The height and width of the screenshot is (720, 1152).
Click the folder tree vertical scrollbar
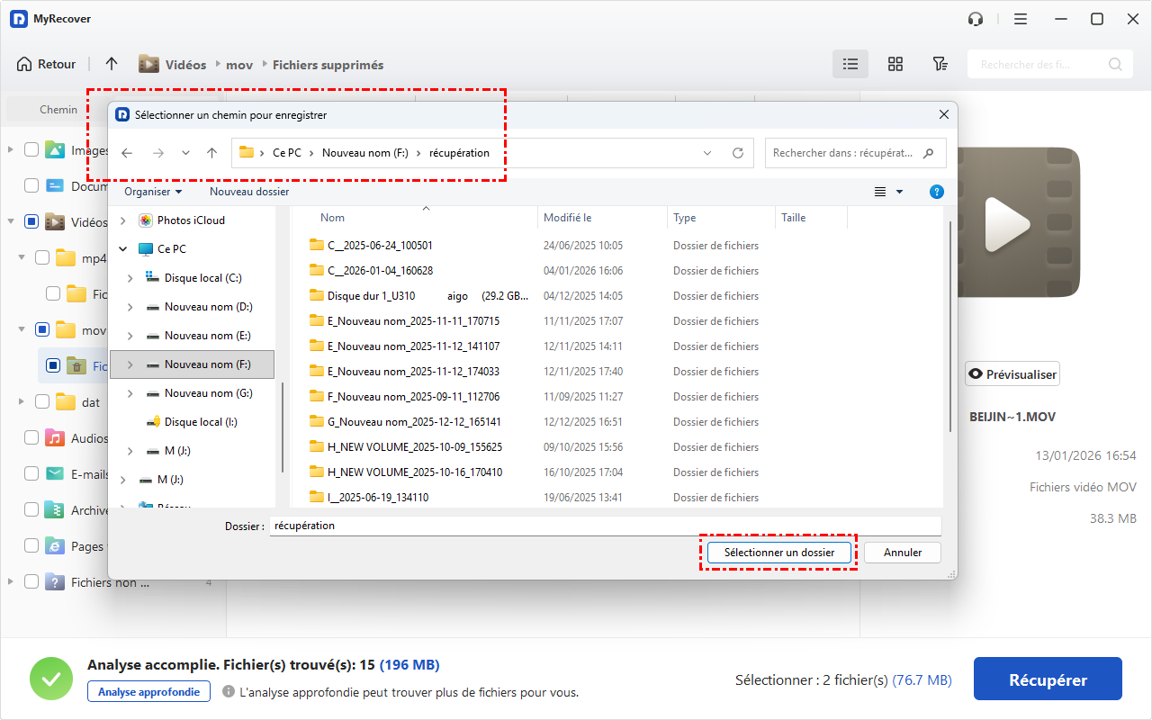(283, 427)
